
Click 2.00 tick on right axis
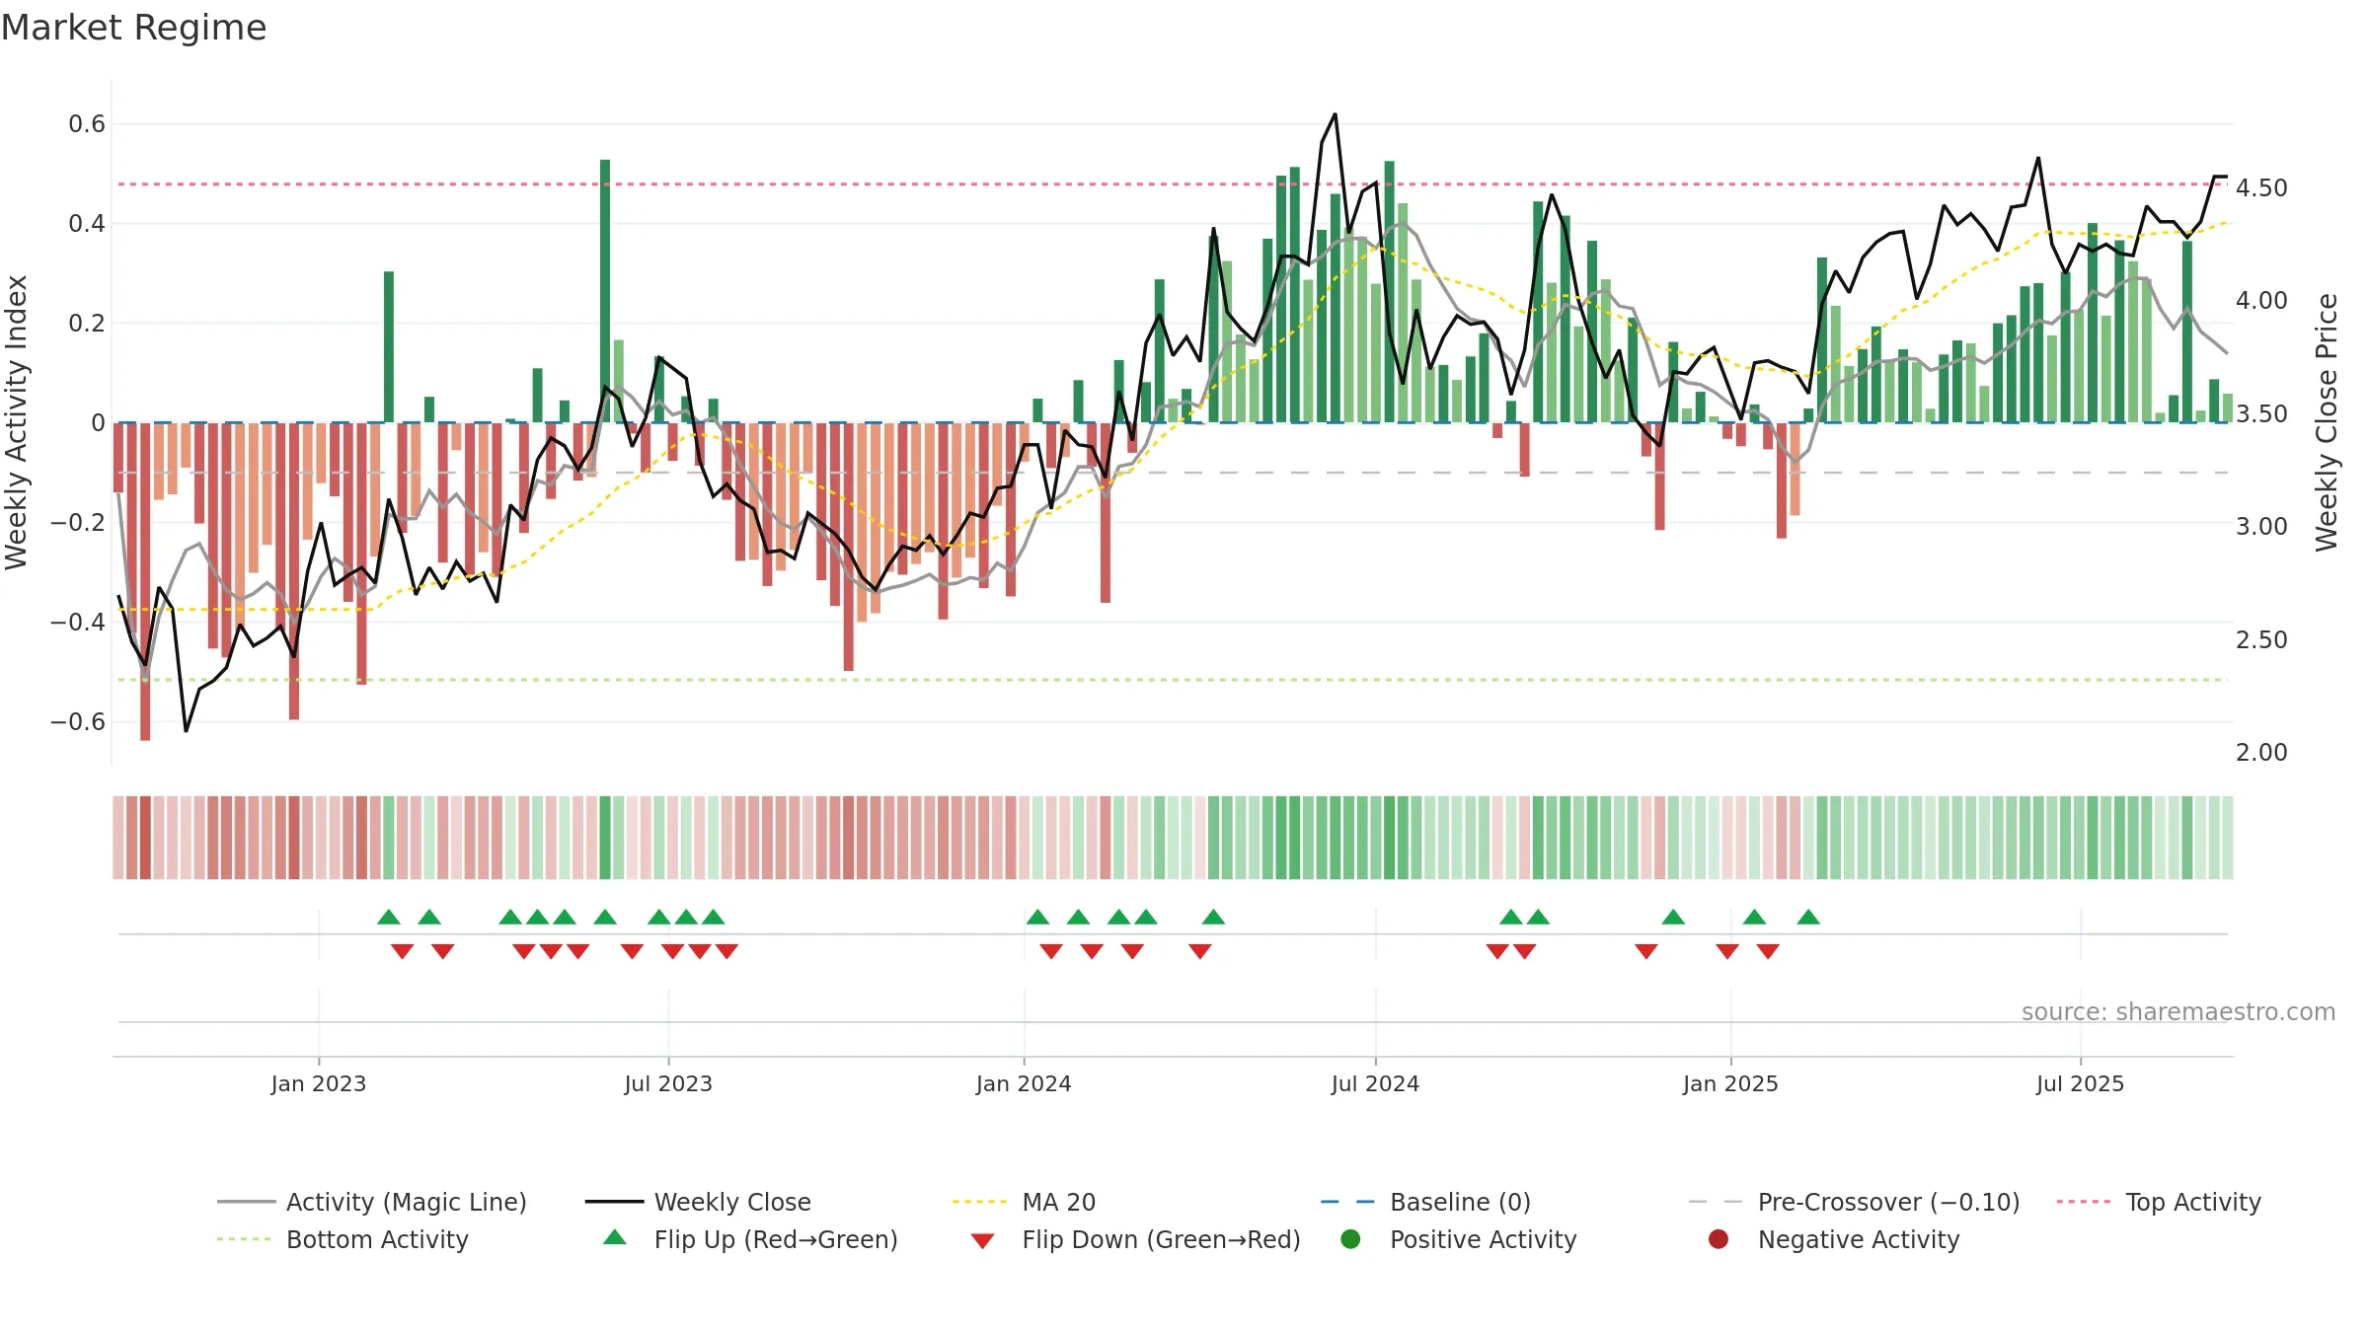point(2261,752)
